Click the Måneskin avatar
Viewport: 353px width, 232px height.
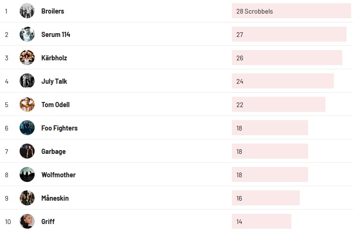27,198
